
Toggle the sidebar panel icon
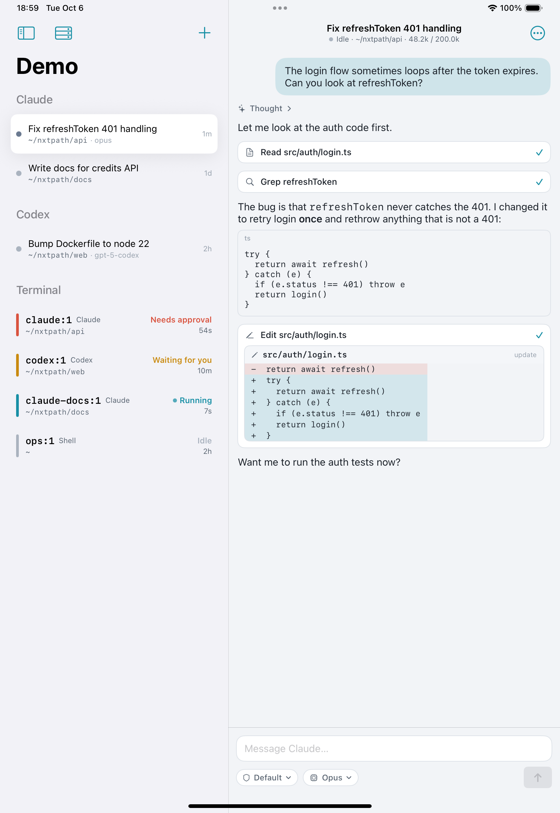(x=26, y=33)
